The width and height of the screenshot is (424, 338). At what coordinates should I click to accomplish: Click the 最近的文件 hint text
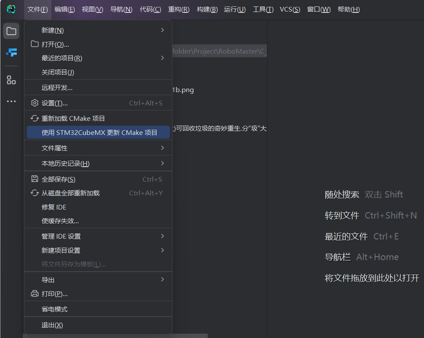coord(346,236)
